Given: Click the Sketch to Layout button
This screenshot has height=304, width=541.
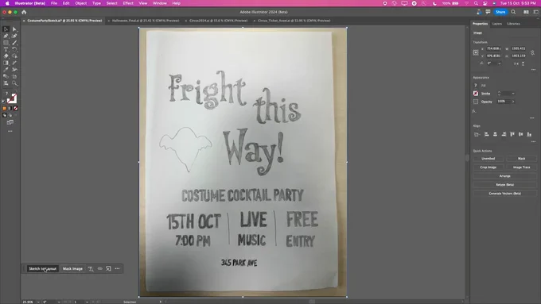Looking at the screenshot, I should 42,269.
